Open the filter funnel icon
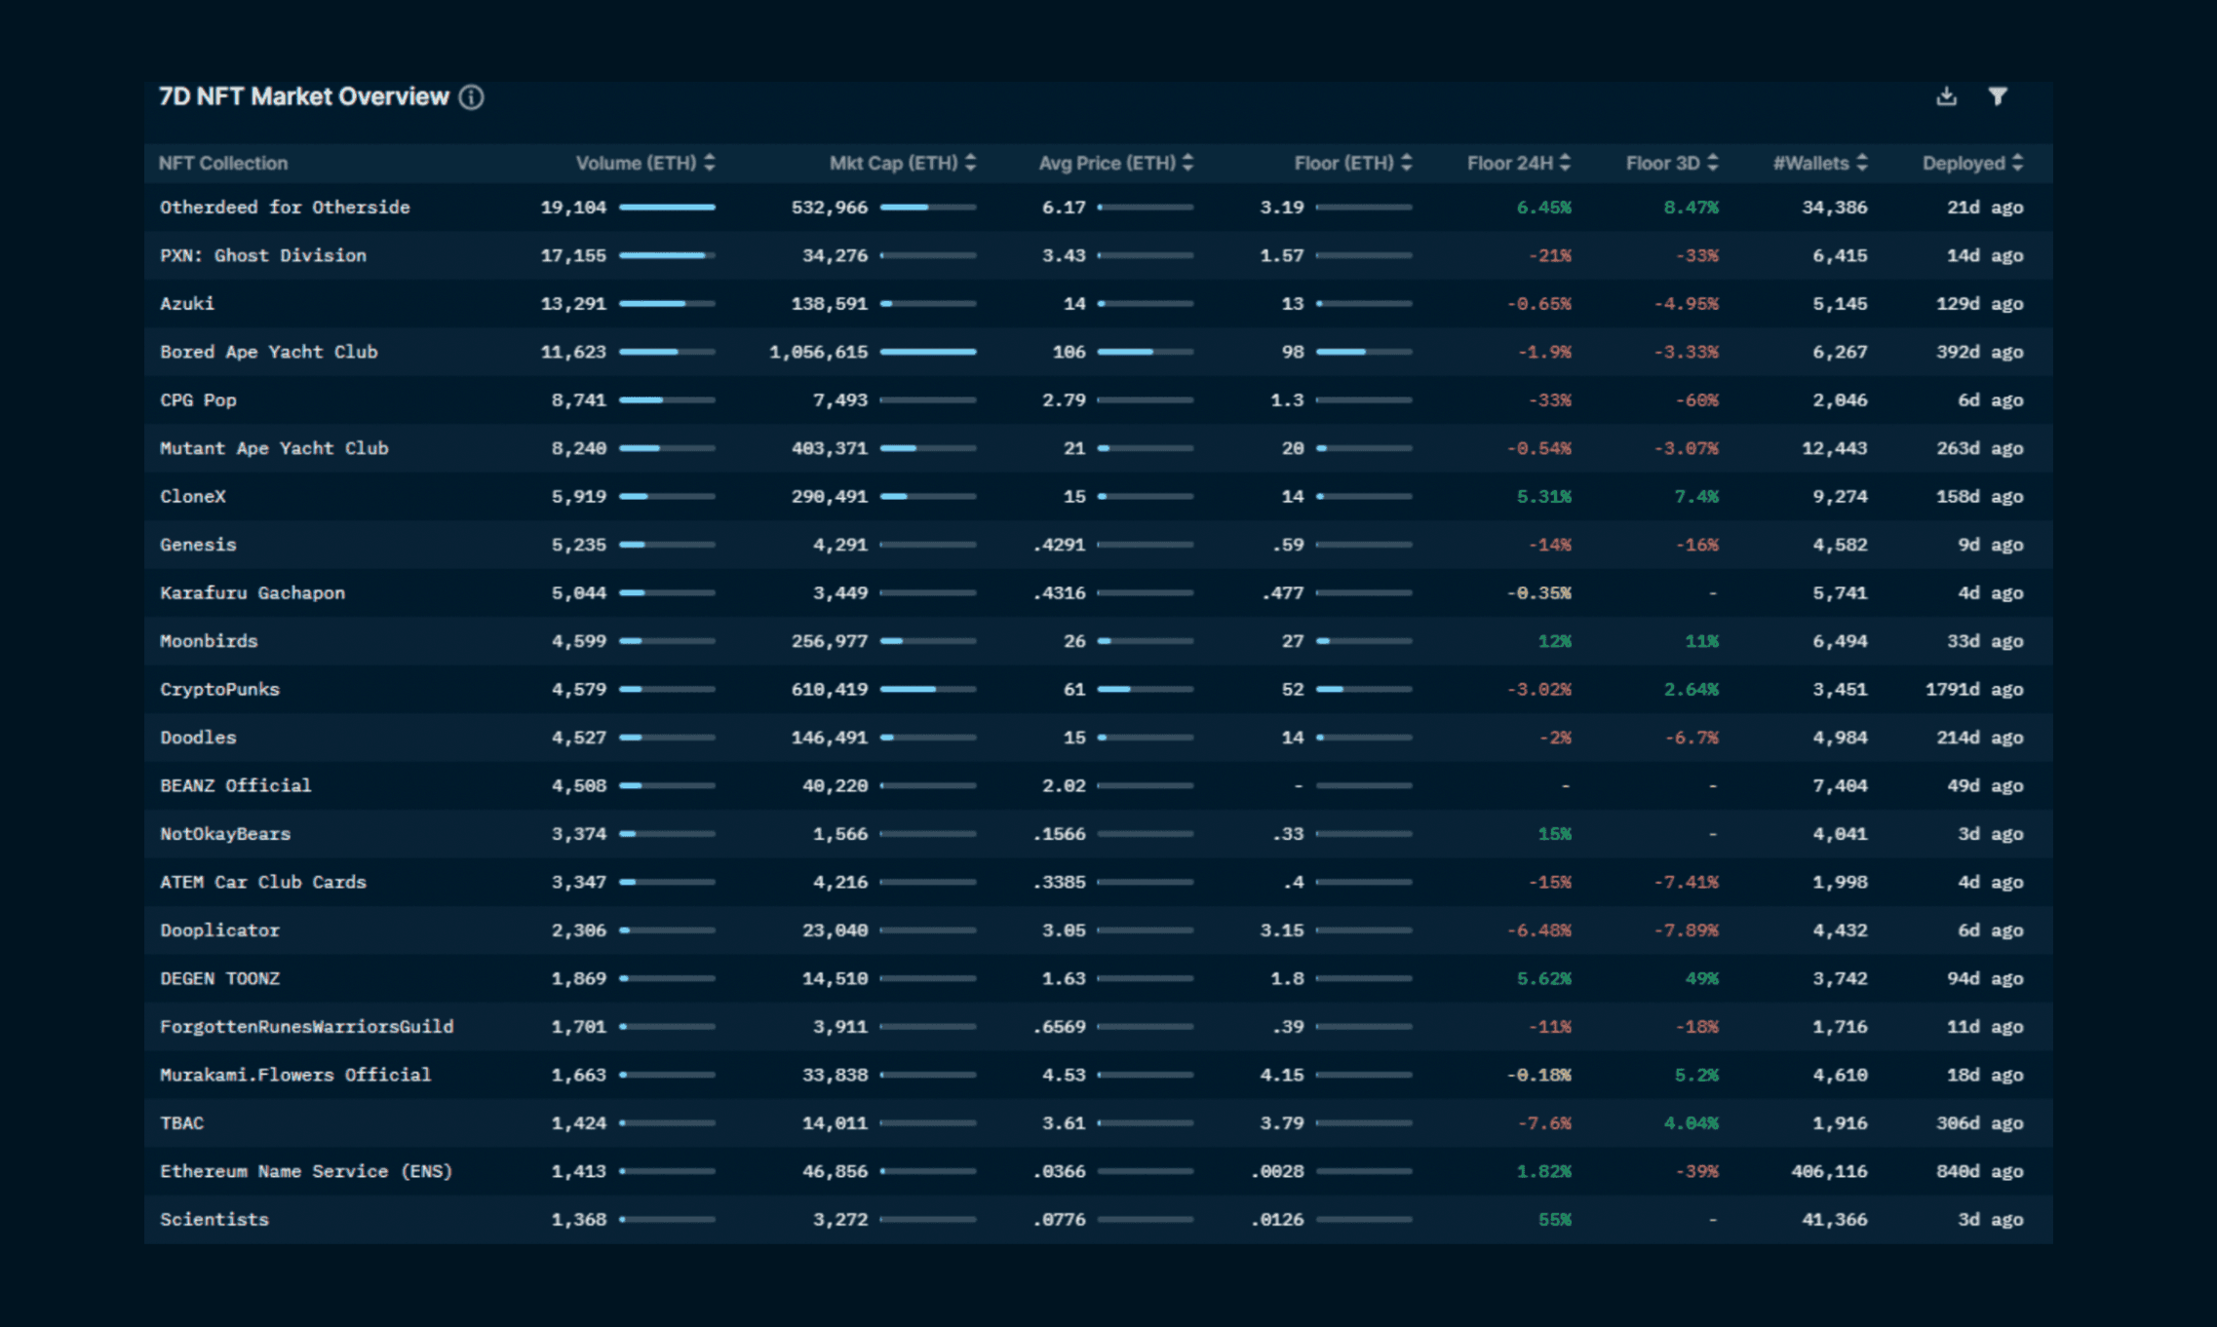The height and width of the screenshot is (1327, 2217). (x=1998, y=96)
